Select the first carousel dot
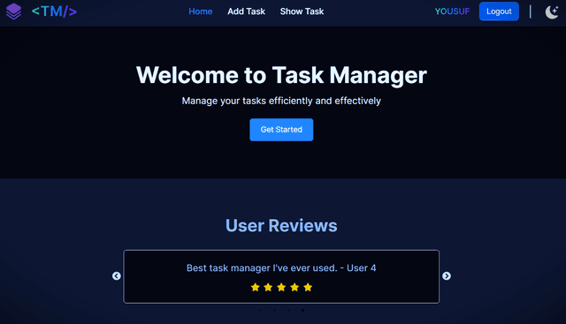This screenshot has width=566, height=324. pos(260,310)
